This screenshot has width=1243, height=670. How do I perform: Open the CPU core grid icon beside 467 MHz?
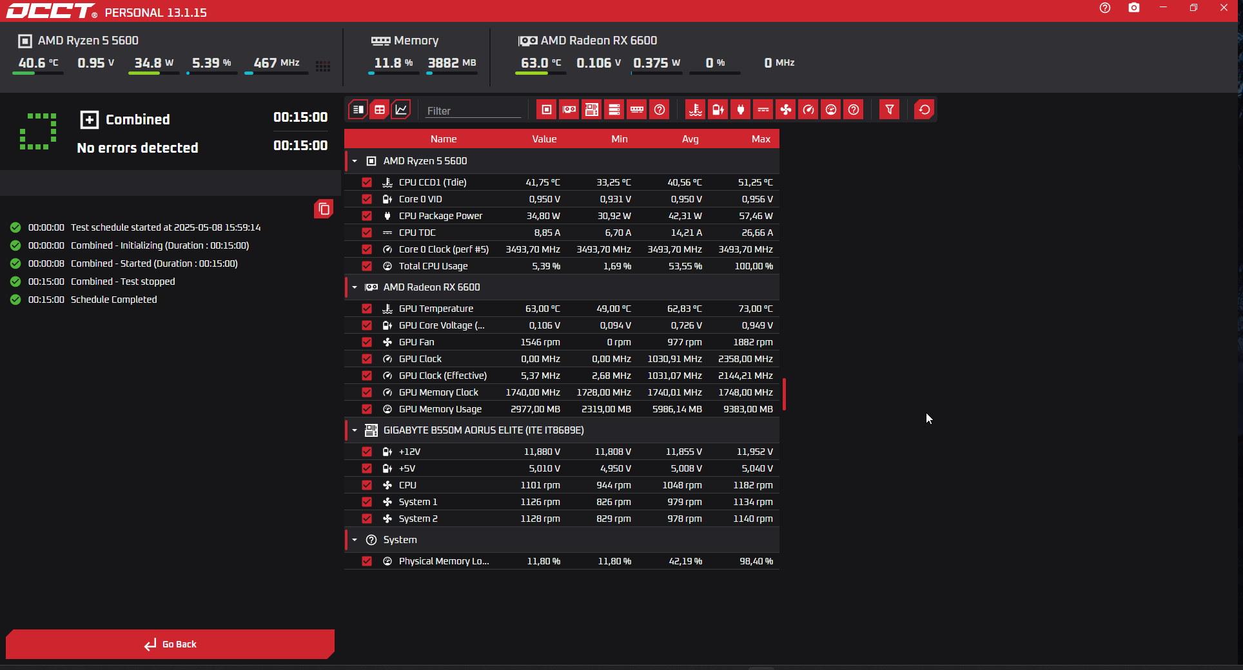[x=323, y=66]
